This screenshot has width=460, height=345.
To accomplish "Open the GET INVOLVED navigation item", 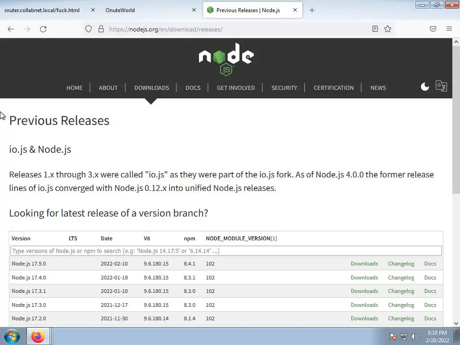I will pyautogui.click(x=236, y=88).
